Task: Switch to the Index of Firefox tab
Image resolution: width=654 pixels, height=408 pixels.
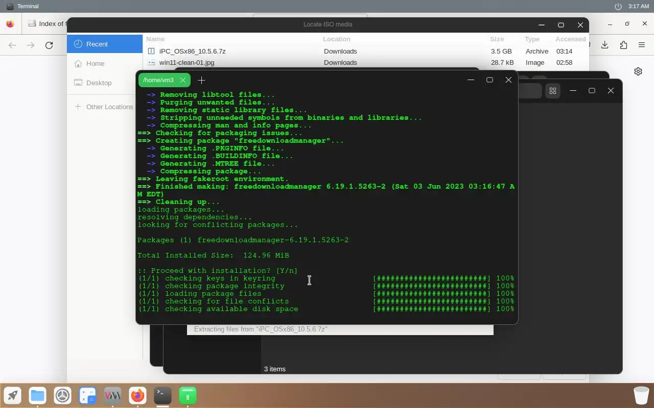Action: point(46,23)
